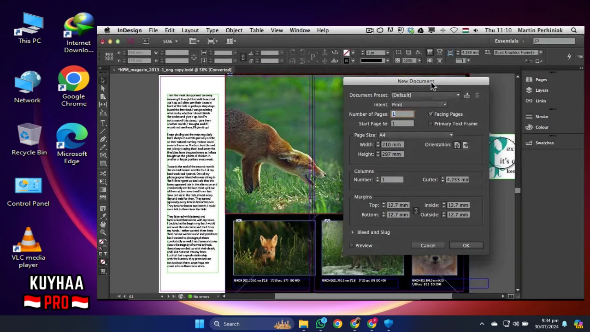Open the Document Preset dropdown
This screenshot has height=332, width=590.
(x=426, y=95)
